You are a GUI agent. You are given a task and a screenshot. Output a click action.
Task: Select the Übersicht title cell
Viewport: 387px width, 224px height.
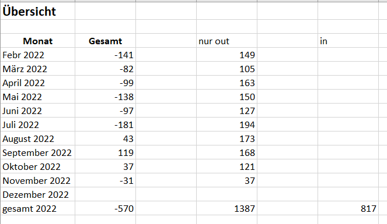pyautogui.click(x=38, y=11)
